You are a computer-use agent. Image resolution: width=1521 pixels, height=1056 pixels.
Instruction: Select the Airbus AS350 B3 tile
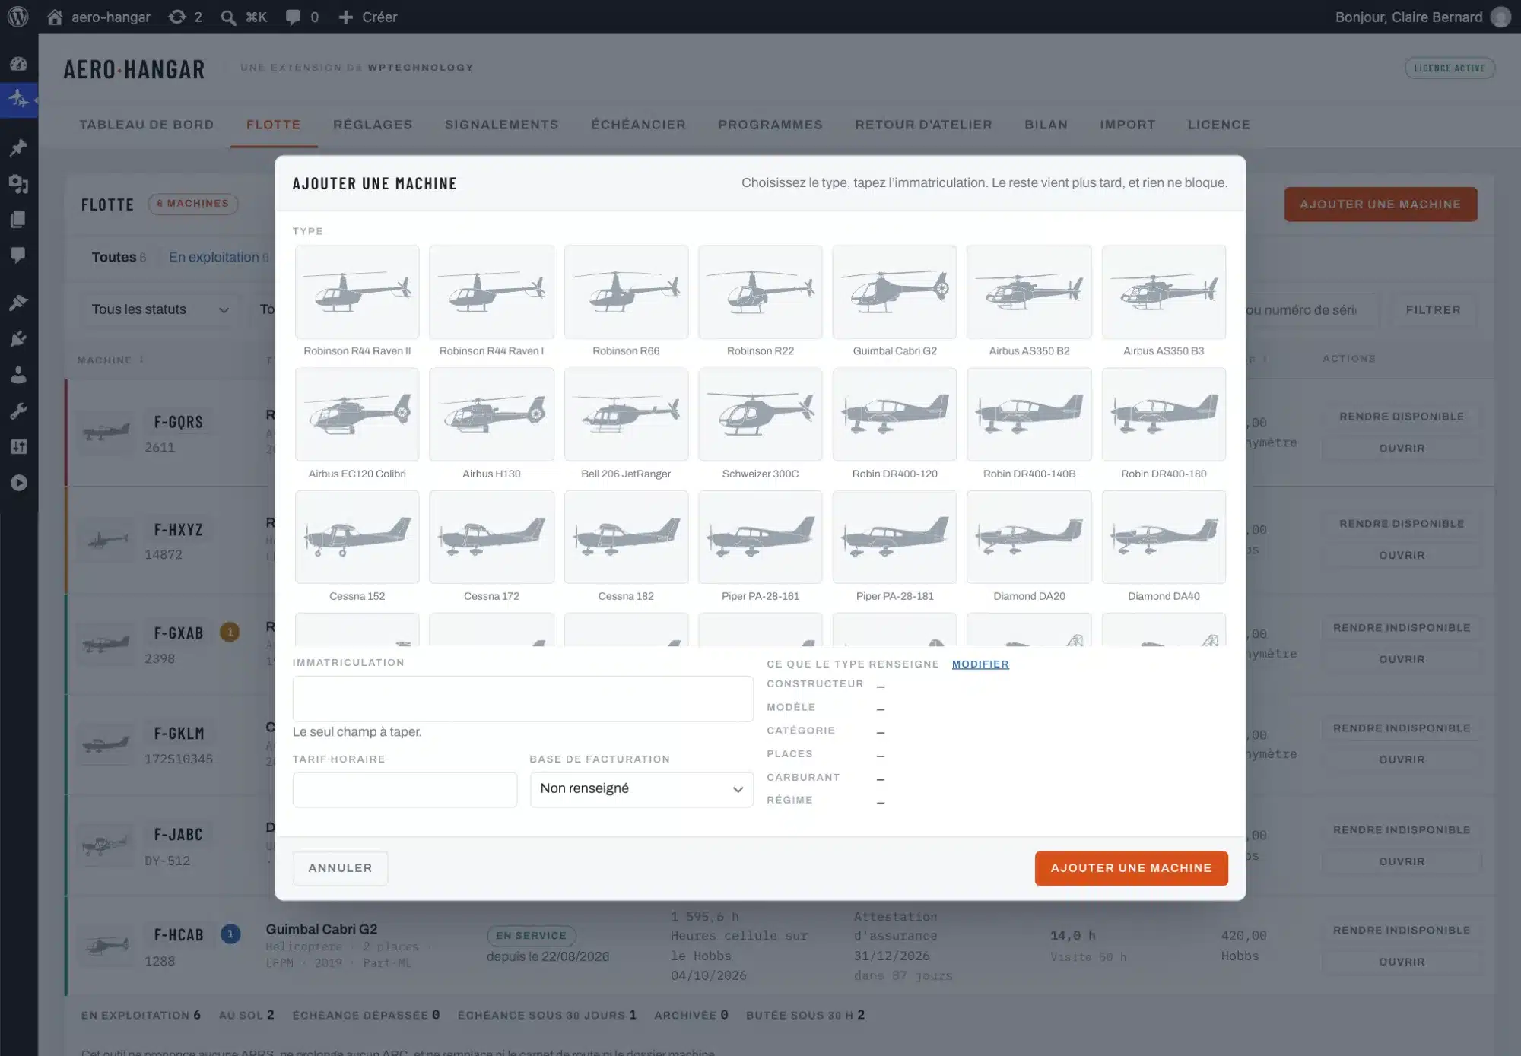click(x=1164, y=292)
